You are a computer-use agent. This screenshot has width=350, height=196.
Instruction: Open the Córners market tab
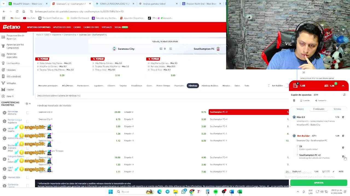coord(111,85)
